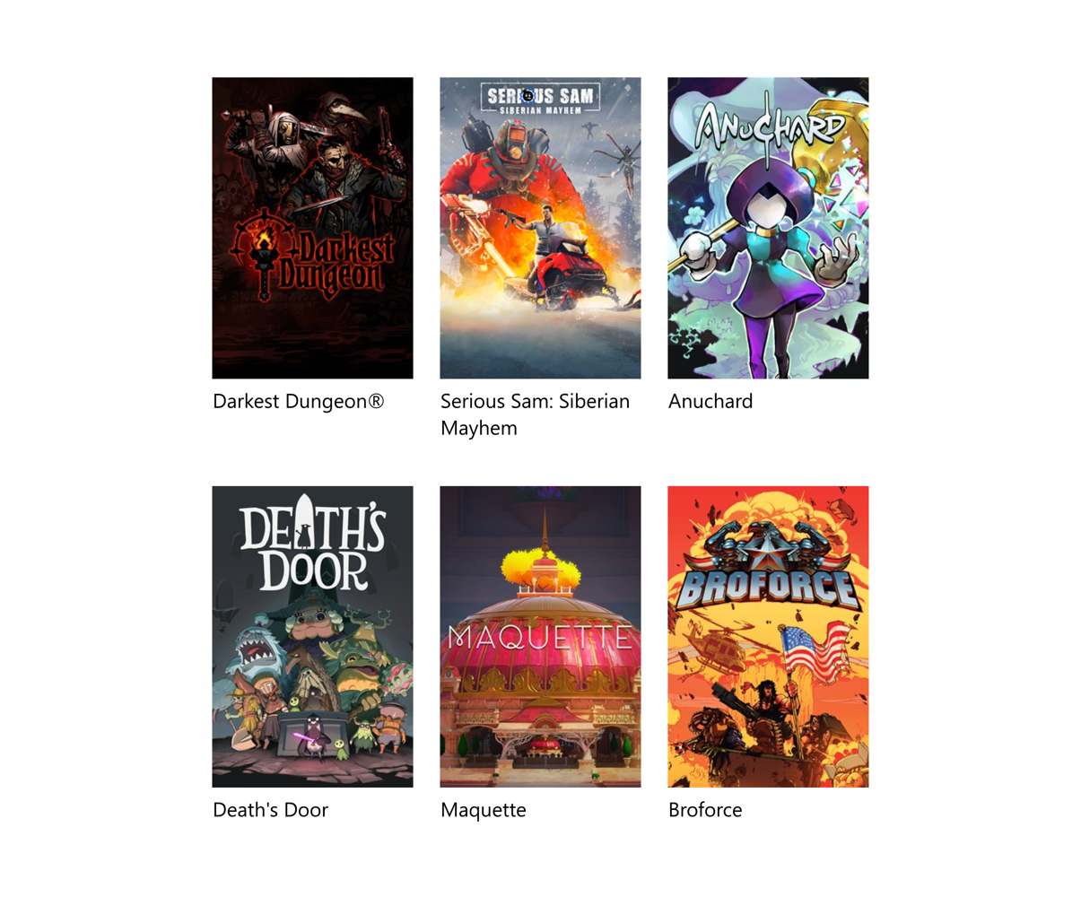The width and height of the screenshot is (1081, 897).
Task: Open the Broforce cover thumbnail
Action: tap(768, 637)
